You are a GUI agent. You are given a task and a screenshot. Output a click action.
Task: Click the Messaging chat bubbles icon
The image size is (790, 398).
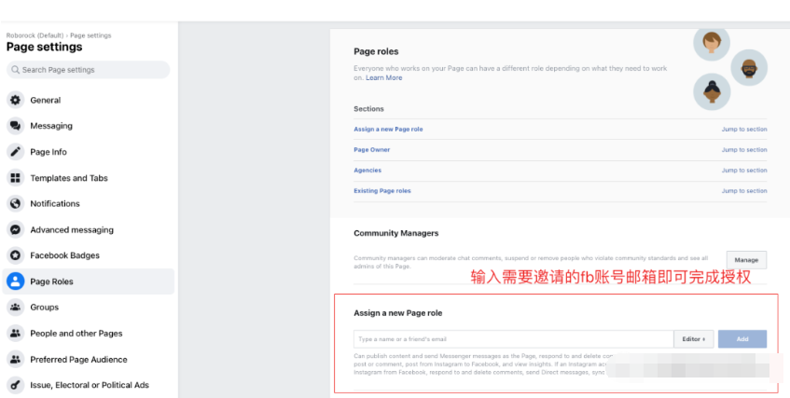pyautogui.click(x=16, y=126)
